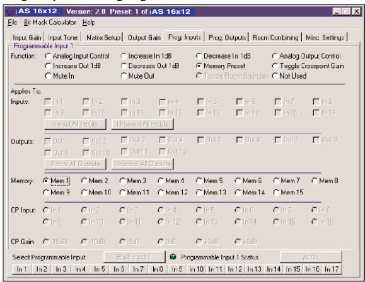Select Analog Output Control function

pyautogui.click(x=306, y=56)
